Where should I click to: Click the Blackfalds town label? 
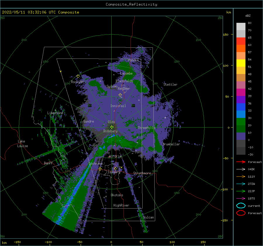click(124, 81)
